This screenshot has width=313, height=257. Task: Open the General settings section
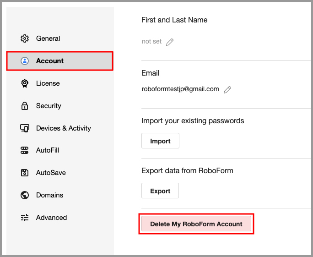coord(60,38)
